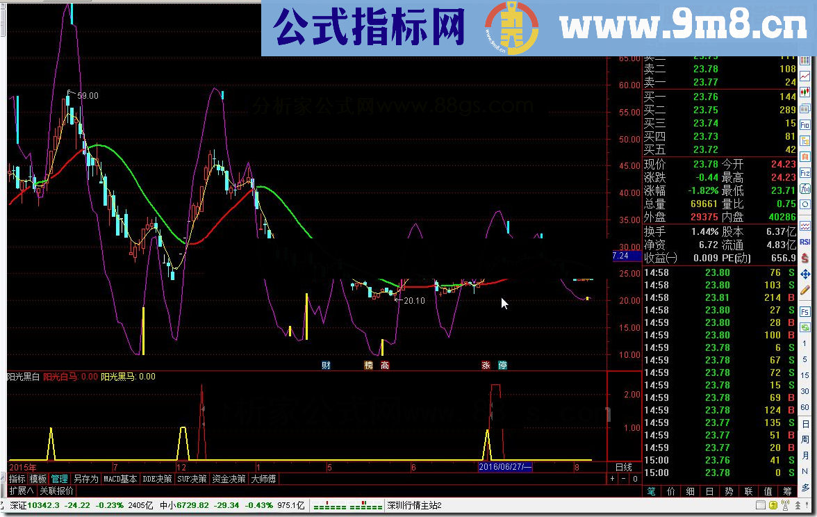817x517 pixels.
Task: Switch to the 价 tab in transaction panel
Action: 670,491
